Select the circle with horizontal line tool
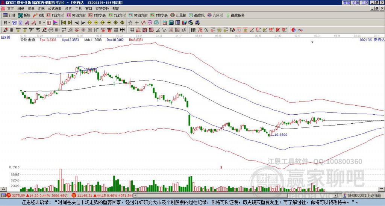 (51, 30)
